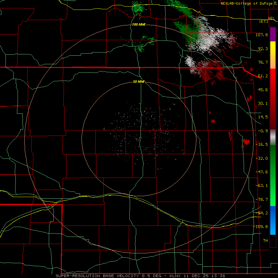Click the 107.8 velocity scale value
The width and height of the screenshot is (278, 278).
262,35
